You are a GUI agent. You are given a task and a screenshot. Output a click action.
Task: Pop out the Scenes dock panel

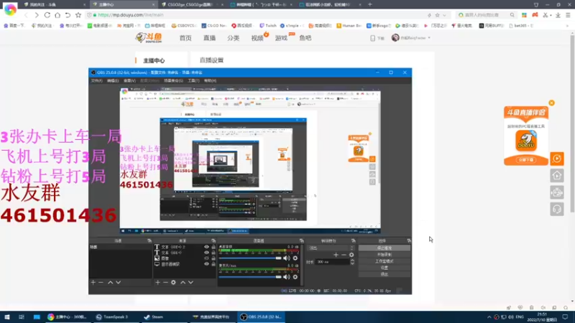[x=149, y=240]
